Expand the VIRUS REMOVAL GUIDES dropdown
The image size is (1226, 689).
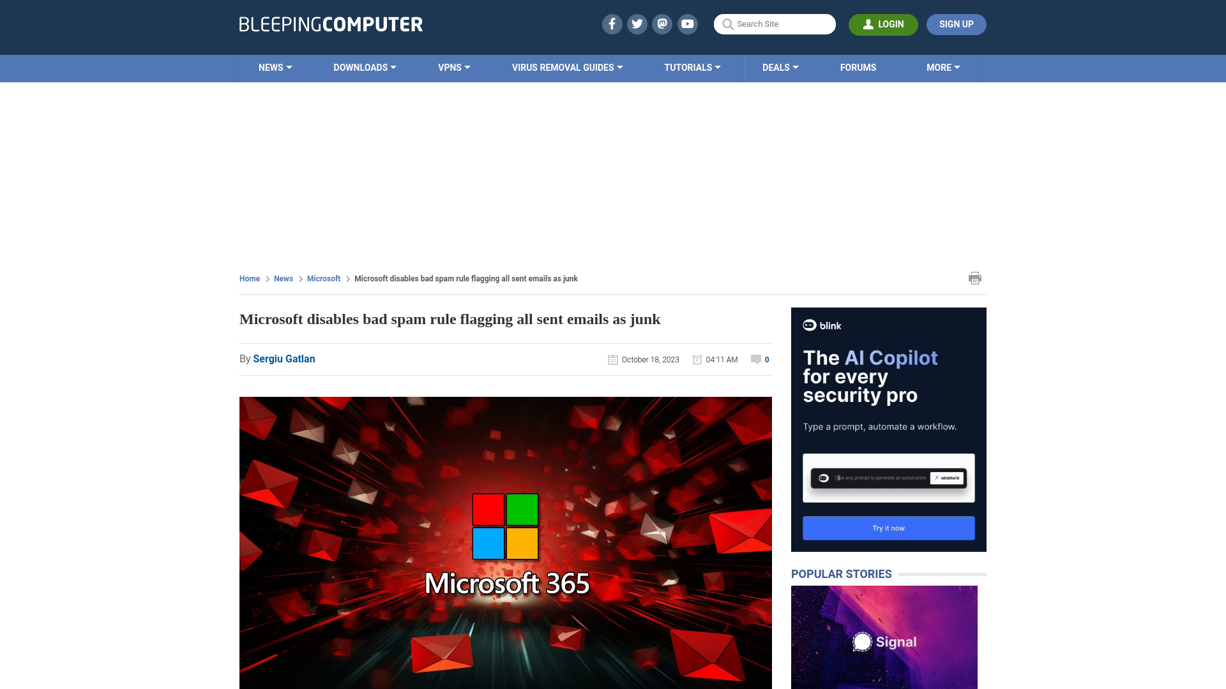tap(568, 68)
